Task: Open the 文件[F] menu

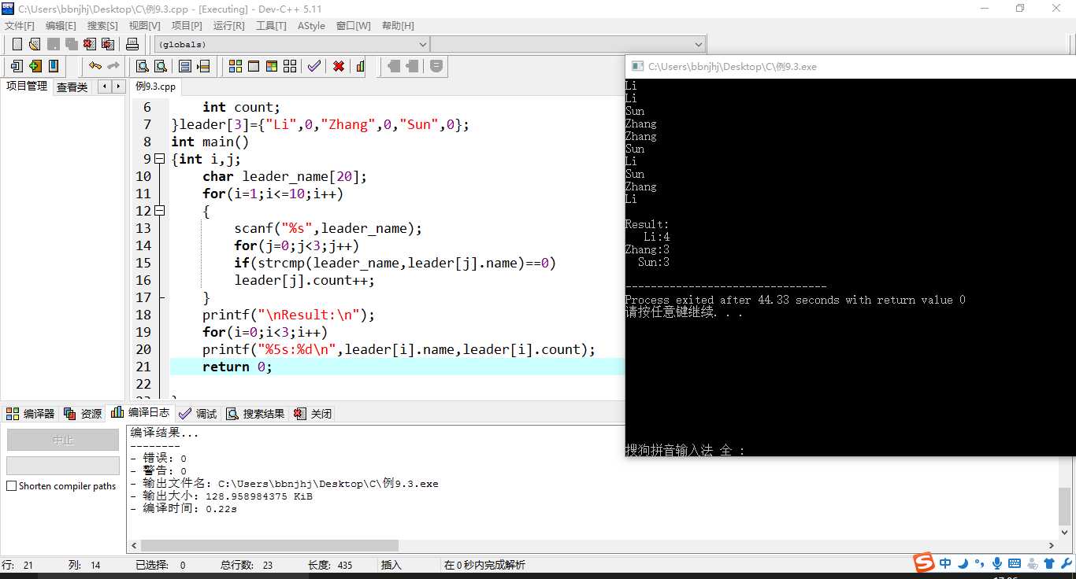Action: 20,26
